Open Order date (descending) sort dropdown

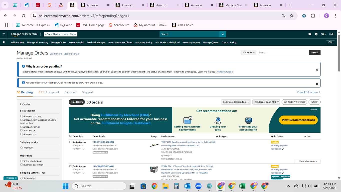click(236, 102)
